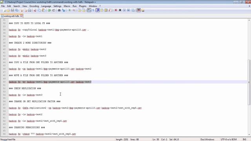This screenshot has height=141, width=251.
Task: Toggle Show all characters button
Action: tap(93, 11)
